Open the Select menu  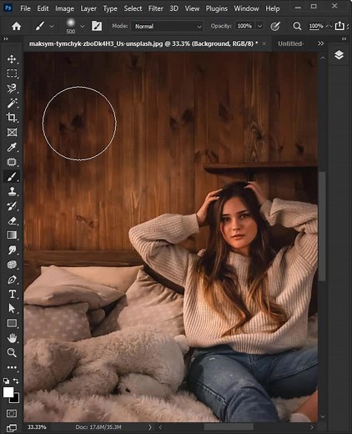coord(133,8)
